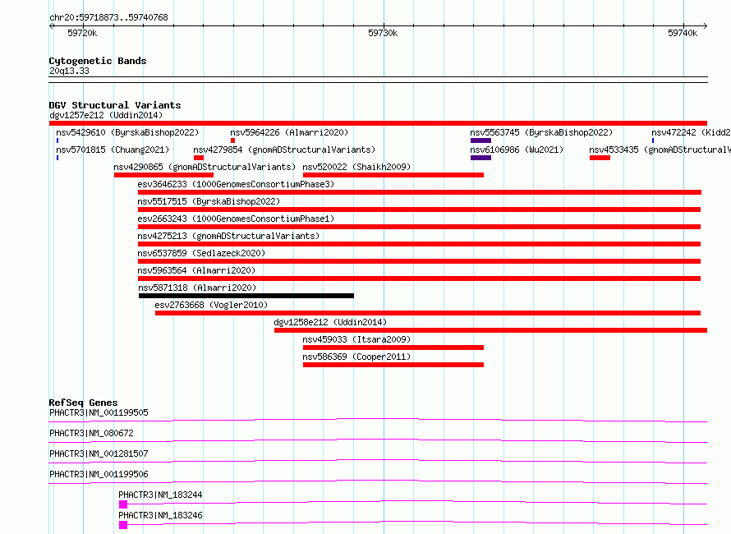Open PHACTR3|NM_001199506 gene label
The width and height of the screenshot is (731, 534).
pos(99,474)
